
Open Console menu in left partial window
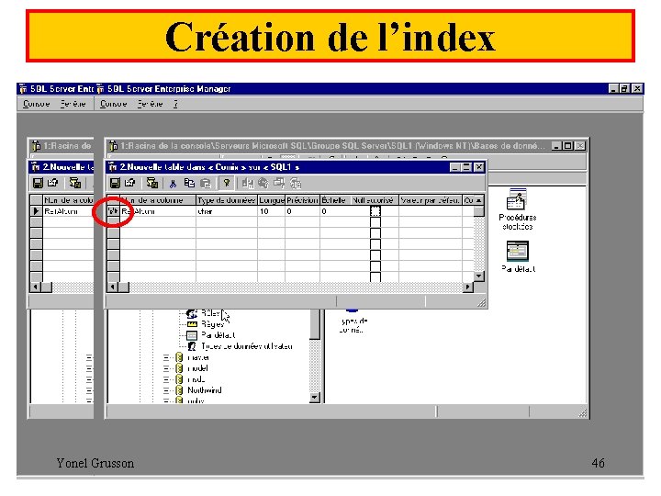point(36,104)
